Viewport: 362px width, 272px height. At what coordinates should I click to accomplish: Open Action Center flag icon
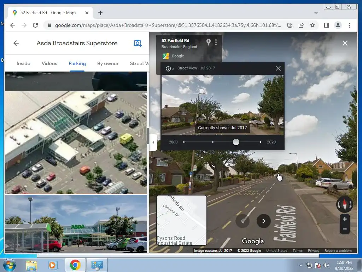(318, 265)
